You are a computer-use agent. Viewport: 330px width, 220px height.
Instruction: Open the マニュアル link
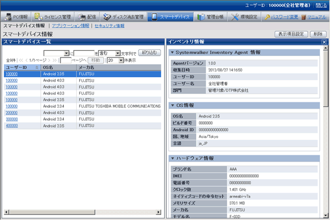pyautogui.click(x=317, y=17)
